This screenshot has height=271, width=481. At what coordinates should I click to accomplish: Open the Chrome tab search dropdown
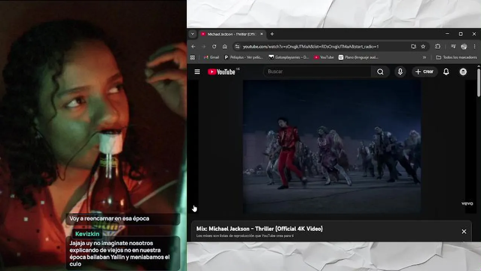coord(193,34)
